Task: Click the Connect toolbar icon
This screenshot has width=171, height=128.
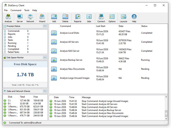Action: click(101, 18)
